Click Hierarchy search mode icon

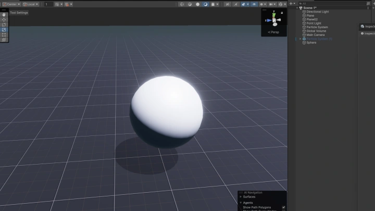click(x=368, y=4)
